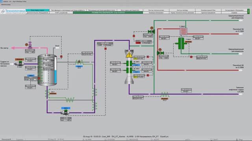Click the red indicator right of vessel E-100 top
The width and height of the screenshot is (252, 141).
coord(61,56)
